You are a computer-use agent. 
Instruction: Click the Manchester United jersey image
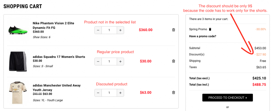click(17, 93)
